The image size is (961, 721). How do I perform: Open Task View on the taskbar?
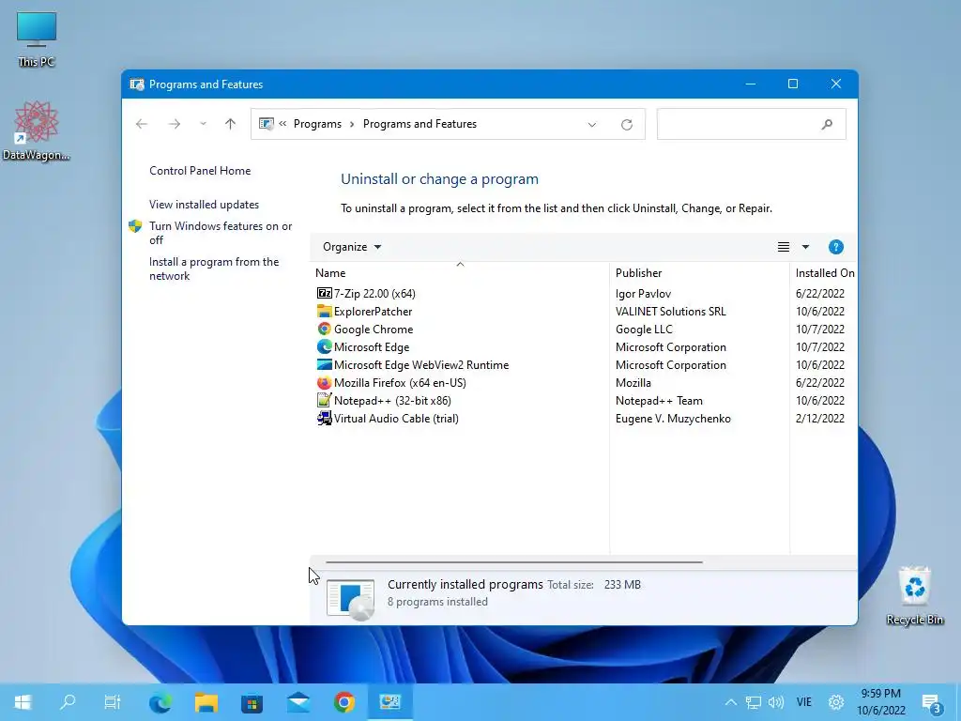coord(113,702)
